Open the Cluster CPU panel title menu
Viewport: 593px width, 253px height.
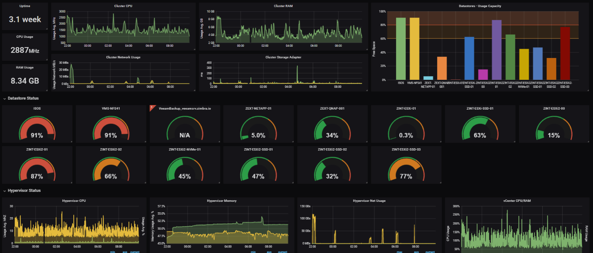click(x=123, y=6)
